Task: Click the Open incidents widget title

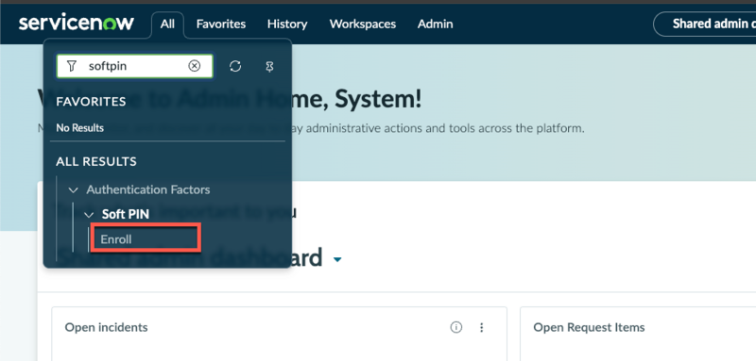Action: (x=106, y=327)
